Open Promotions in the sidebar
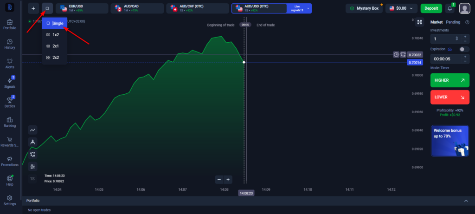 10,161
